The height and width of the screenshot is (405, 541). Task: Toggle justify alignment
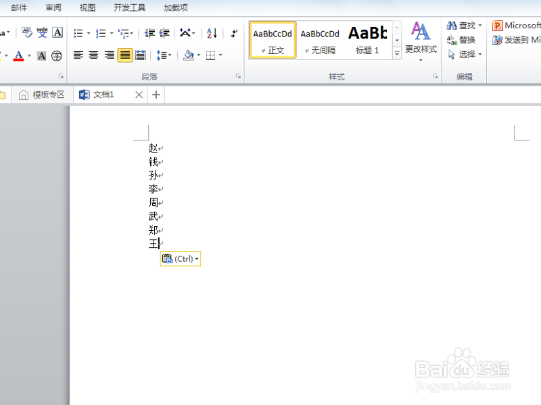(125, 55)
